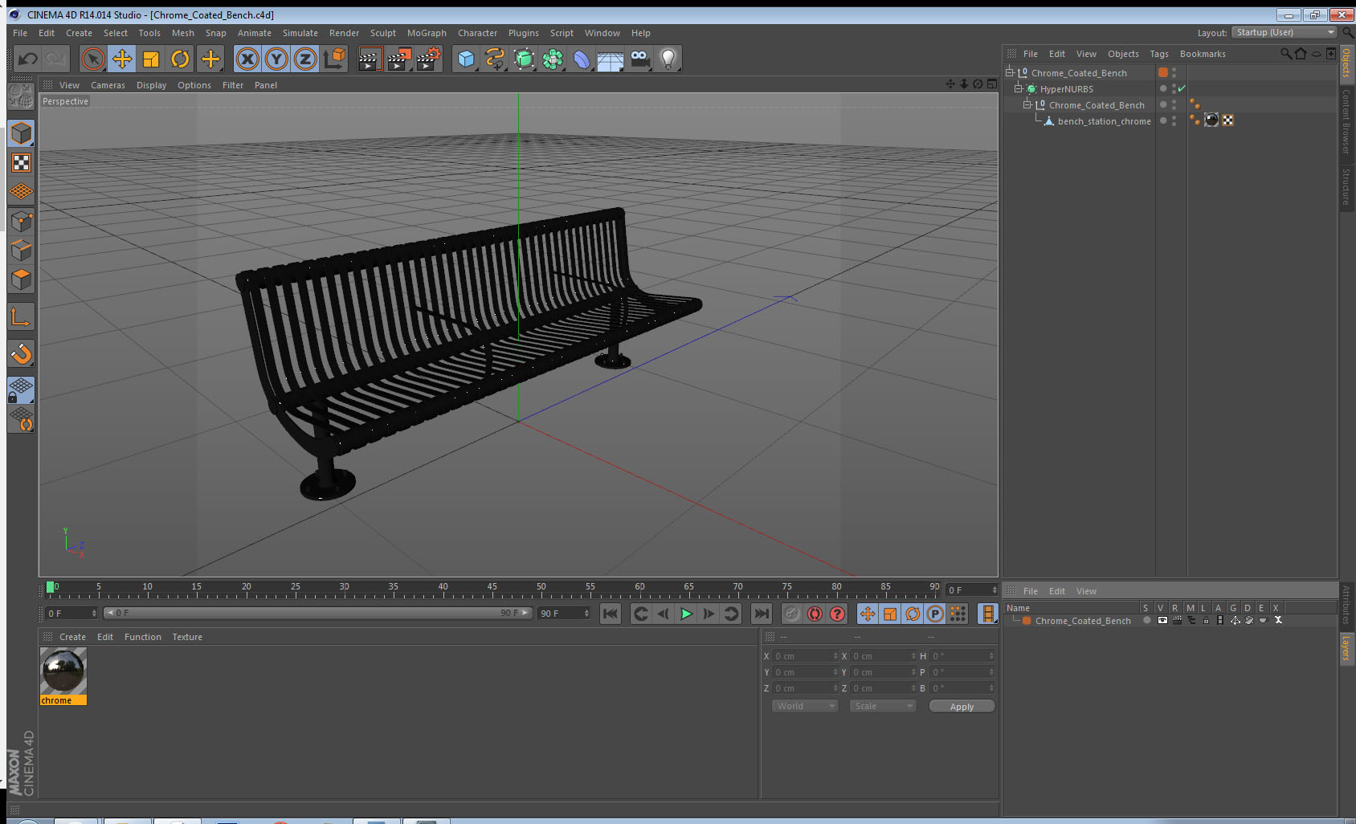Render active view clapperboard icon

pos(370,59)
